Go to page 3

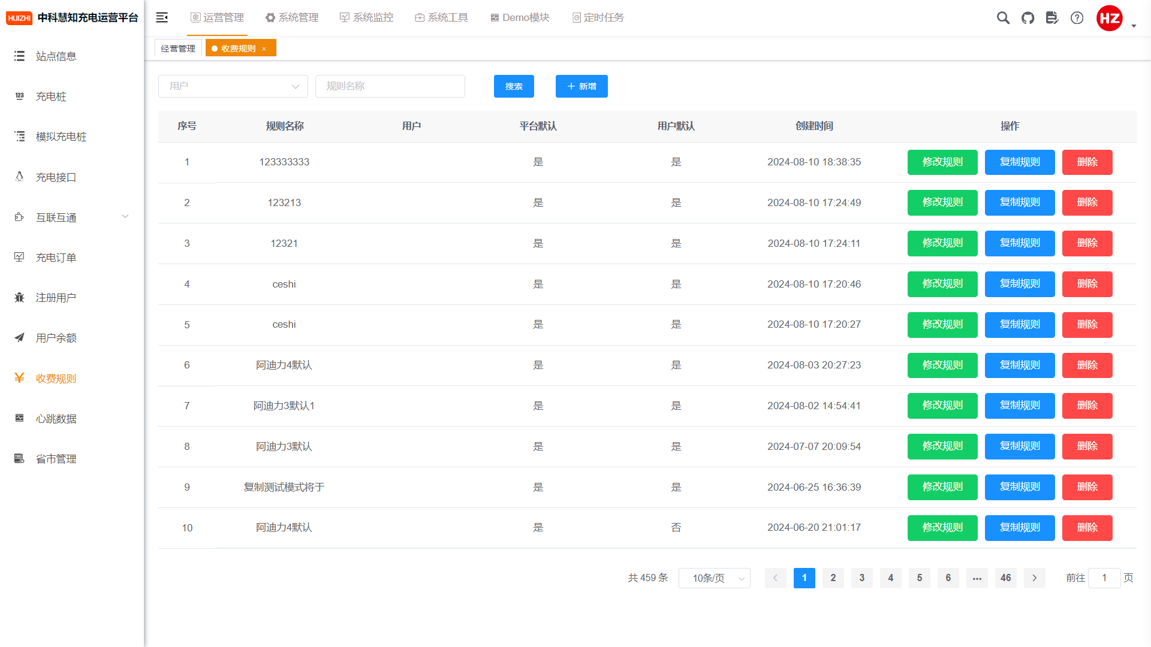pos(862,578)
